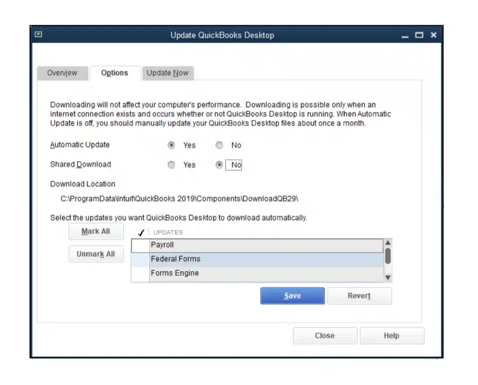Select the Payroll row text
478x385 pixels.
[x=162, y=245]
